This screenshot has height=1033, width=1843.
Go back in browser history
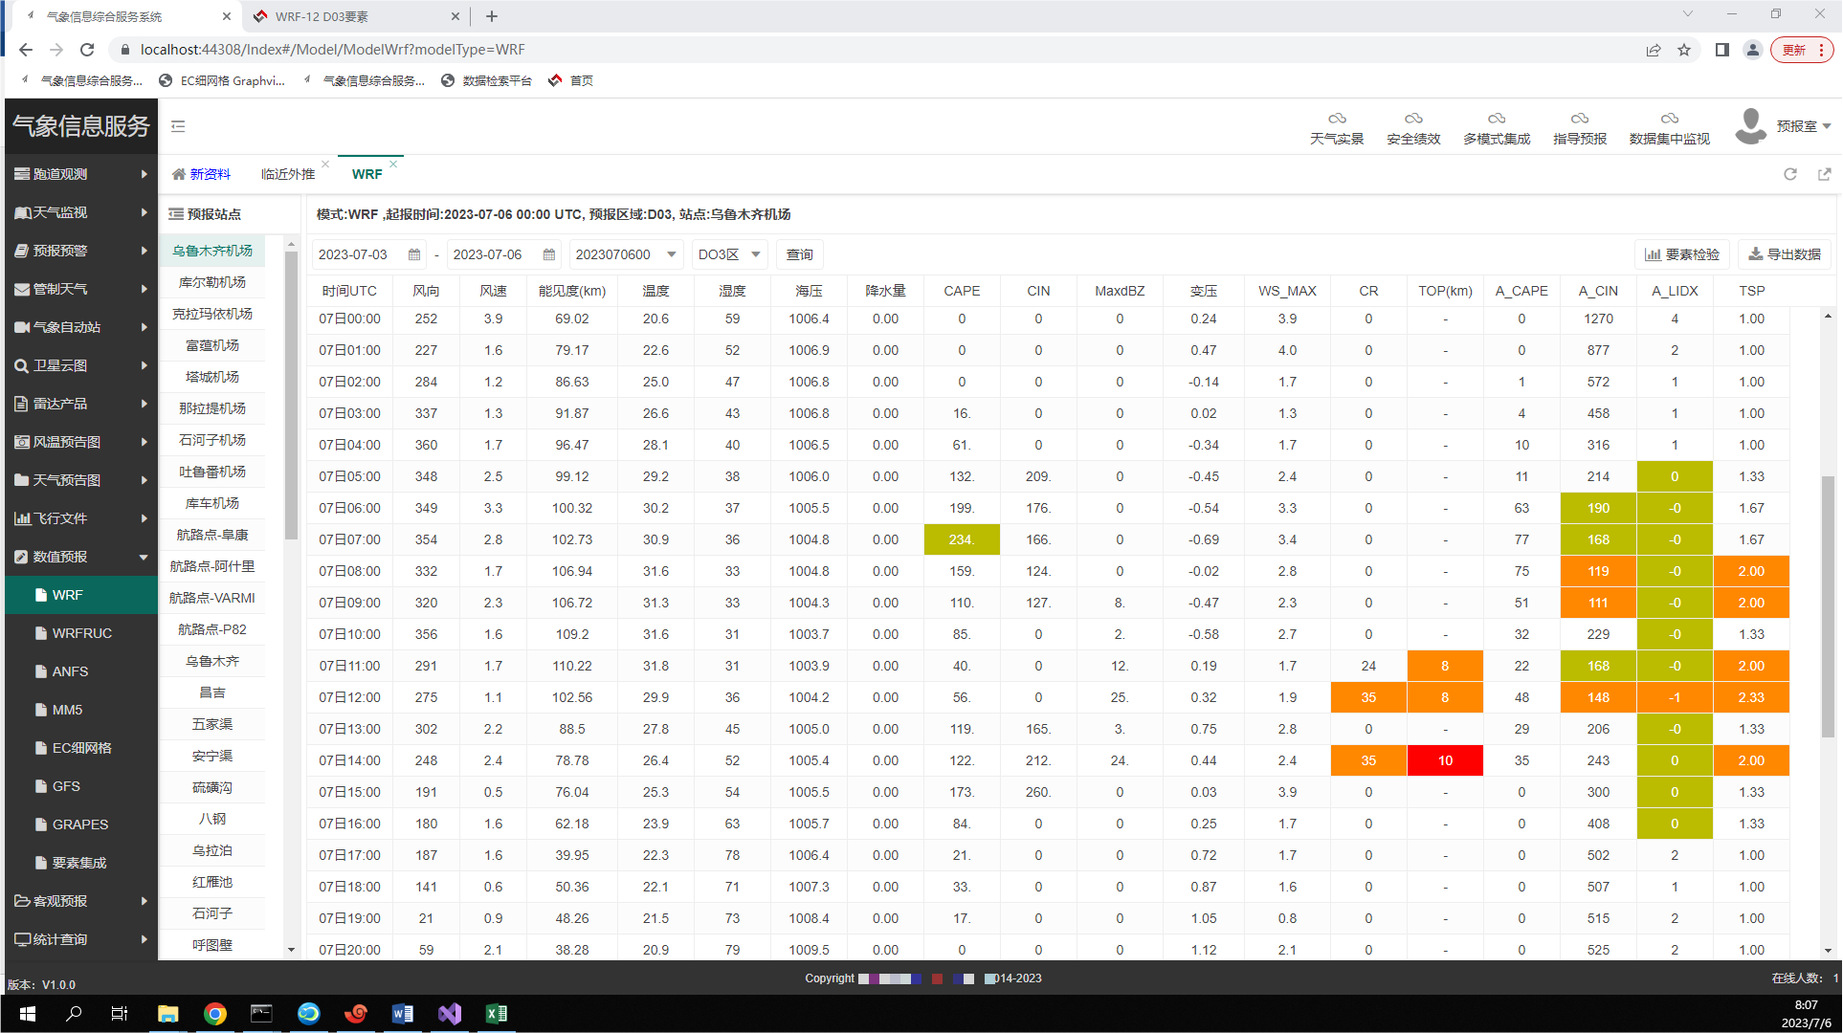(26, 50)
